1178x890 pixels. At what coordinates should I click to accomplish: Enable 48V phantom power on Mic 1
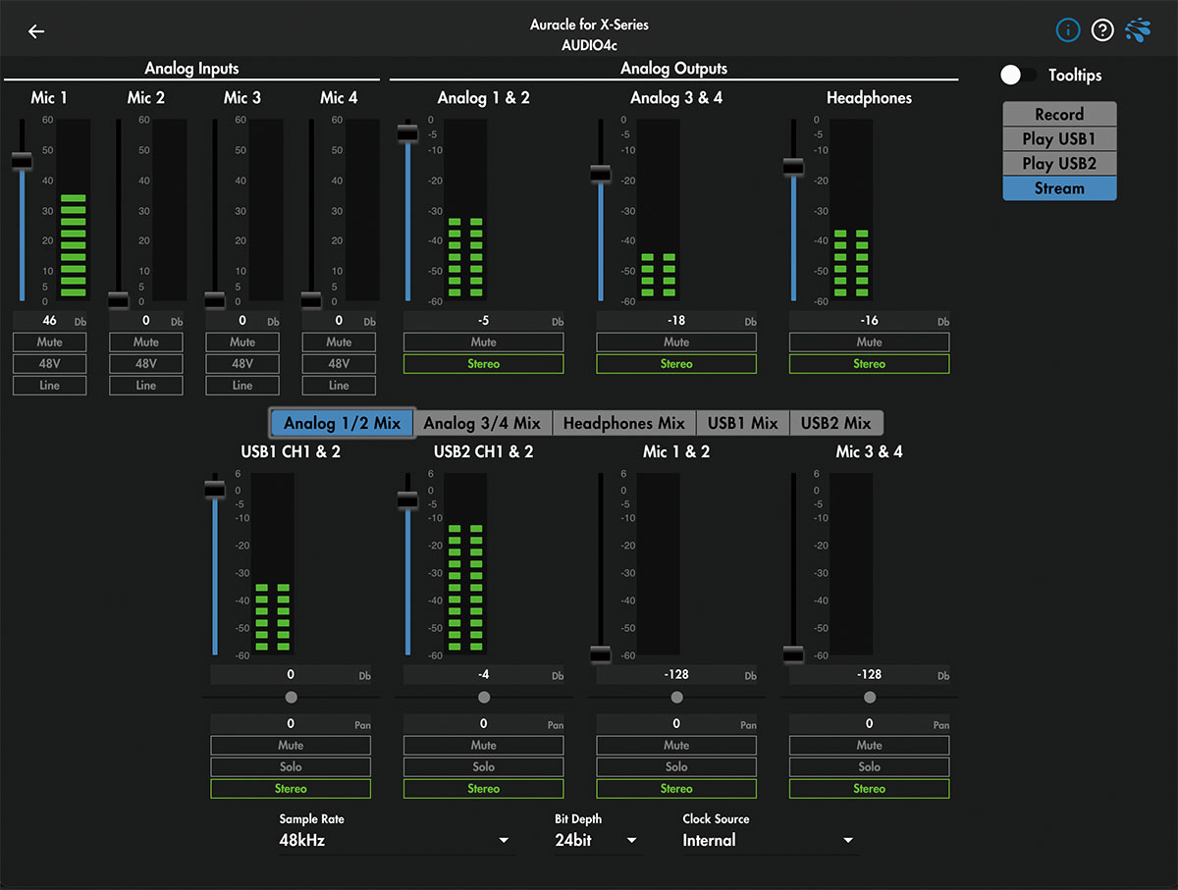50,364
